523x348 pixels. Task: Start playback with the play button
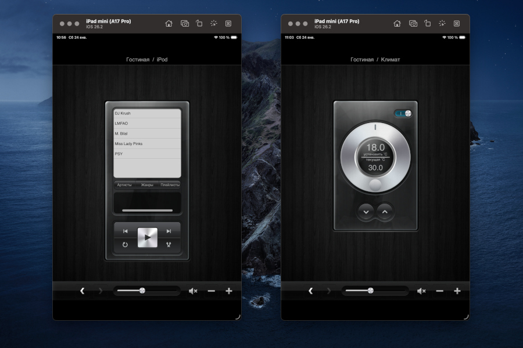pyautogui.click(x=148, y=237)
